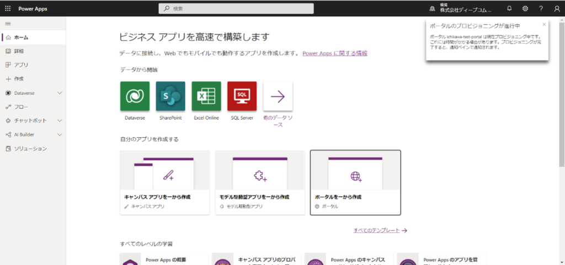Click the 検索 search box
This screenshot has width=565, height=265.
point(236,8)
